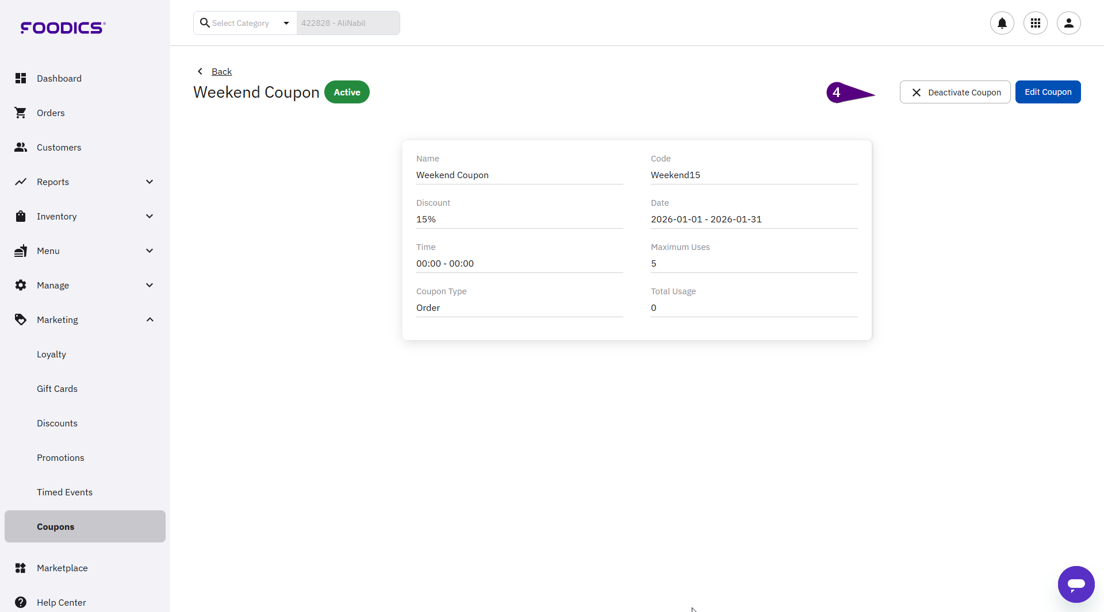Click the Deactivate Coupon button

tap(954, 92)
